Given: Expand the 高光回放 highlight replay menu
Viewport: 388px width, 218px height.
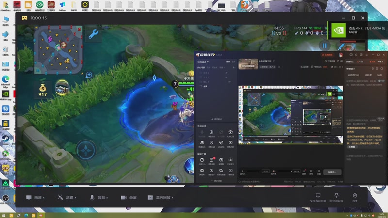Looking at the screenshot, I should pyautogui.click(x=161, y=198).
